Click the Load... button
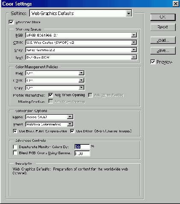Viewport: 180px width, 204px height. [163, 40]
